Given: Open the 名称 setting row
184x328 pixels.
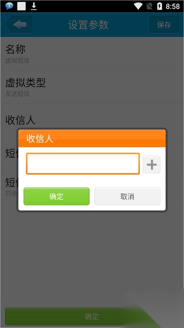Looking at the screenshot, I should tap(92, 53).
